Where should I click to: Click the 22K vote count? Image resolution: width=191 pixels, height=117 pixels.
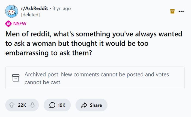click(22, 105)
